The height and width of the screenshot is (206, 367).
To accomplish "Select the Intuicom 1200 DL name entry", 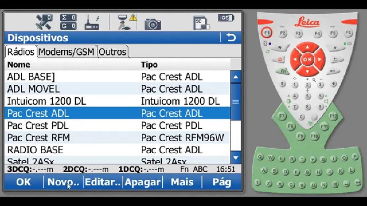I will click(x=47, y=101).
